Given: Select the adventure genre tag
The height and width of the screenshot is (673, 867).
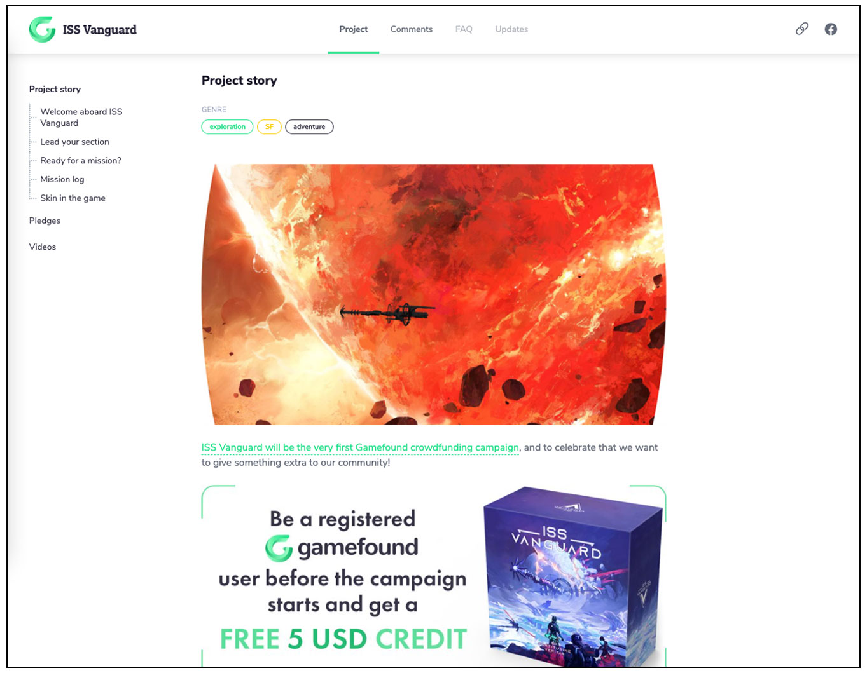Looking at the screenshot, I should pos(309,126).
